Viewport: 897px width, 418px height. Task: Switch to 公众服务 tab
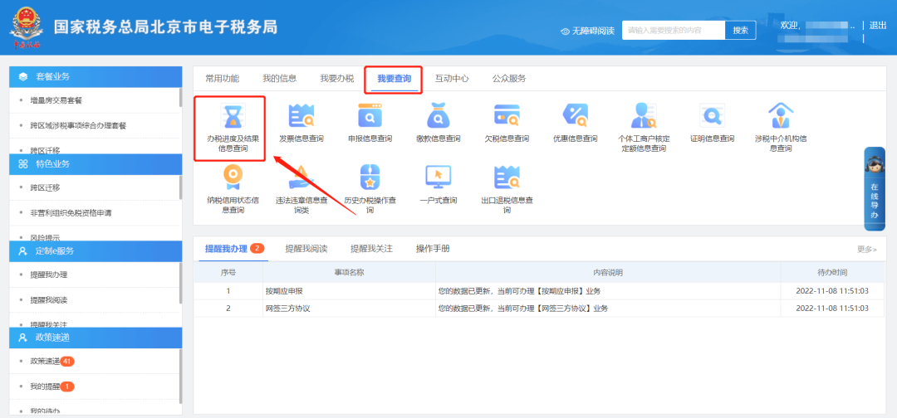click(x=509, y=79)
